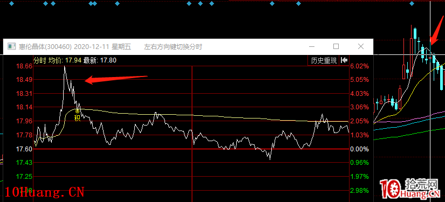Click the 最新: 17.80 readout
Image resolution: width=445 pixels, height=202 pixels.
[x=100, y=60]
